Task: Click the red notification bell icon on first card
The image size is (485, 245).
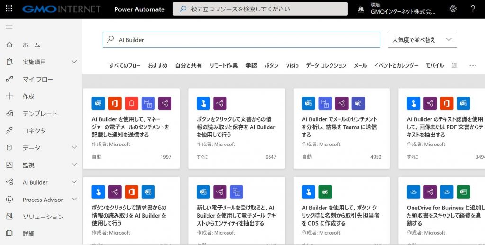Action: [x=132, y=103]
